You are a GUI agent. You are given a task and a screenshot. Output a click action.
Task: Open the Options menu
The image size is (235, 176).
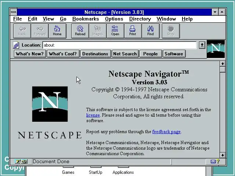pyautogui.click(x=114, y=19)
